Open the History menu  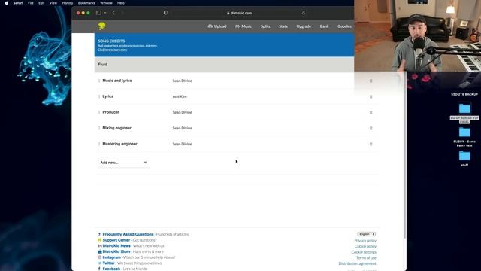click(68, 3)
